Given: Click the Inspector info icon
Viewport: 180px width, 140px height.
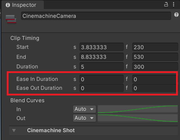Looking at the screenshot, I should 8,5.
